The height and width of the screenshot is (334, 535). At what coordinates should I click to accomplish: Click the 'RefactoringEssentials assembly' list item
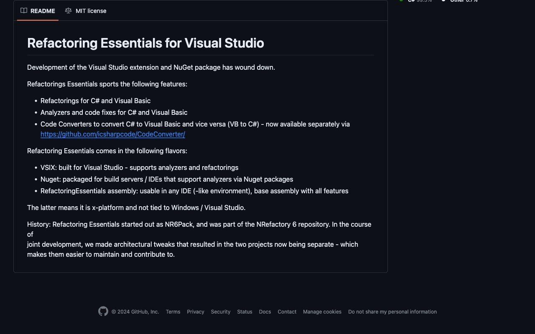click(x=194, y=191)
